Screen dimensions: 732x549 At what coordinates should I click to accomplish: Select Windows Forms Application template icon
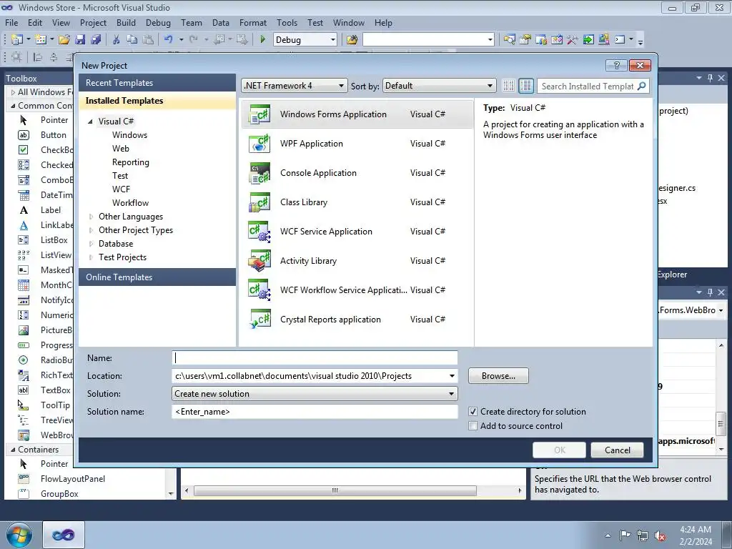(259, 114)
